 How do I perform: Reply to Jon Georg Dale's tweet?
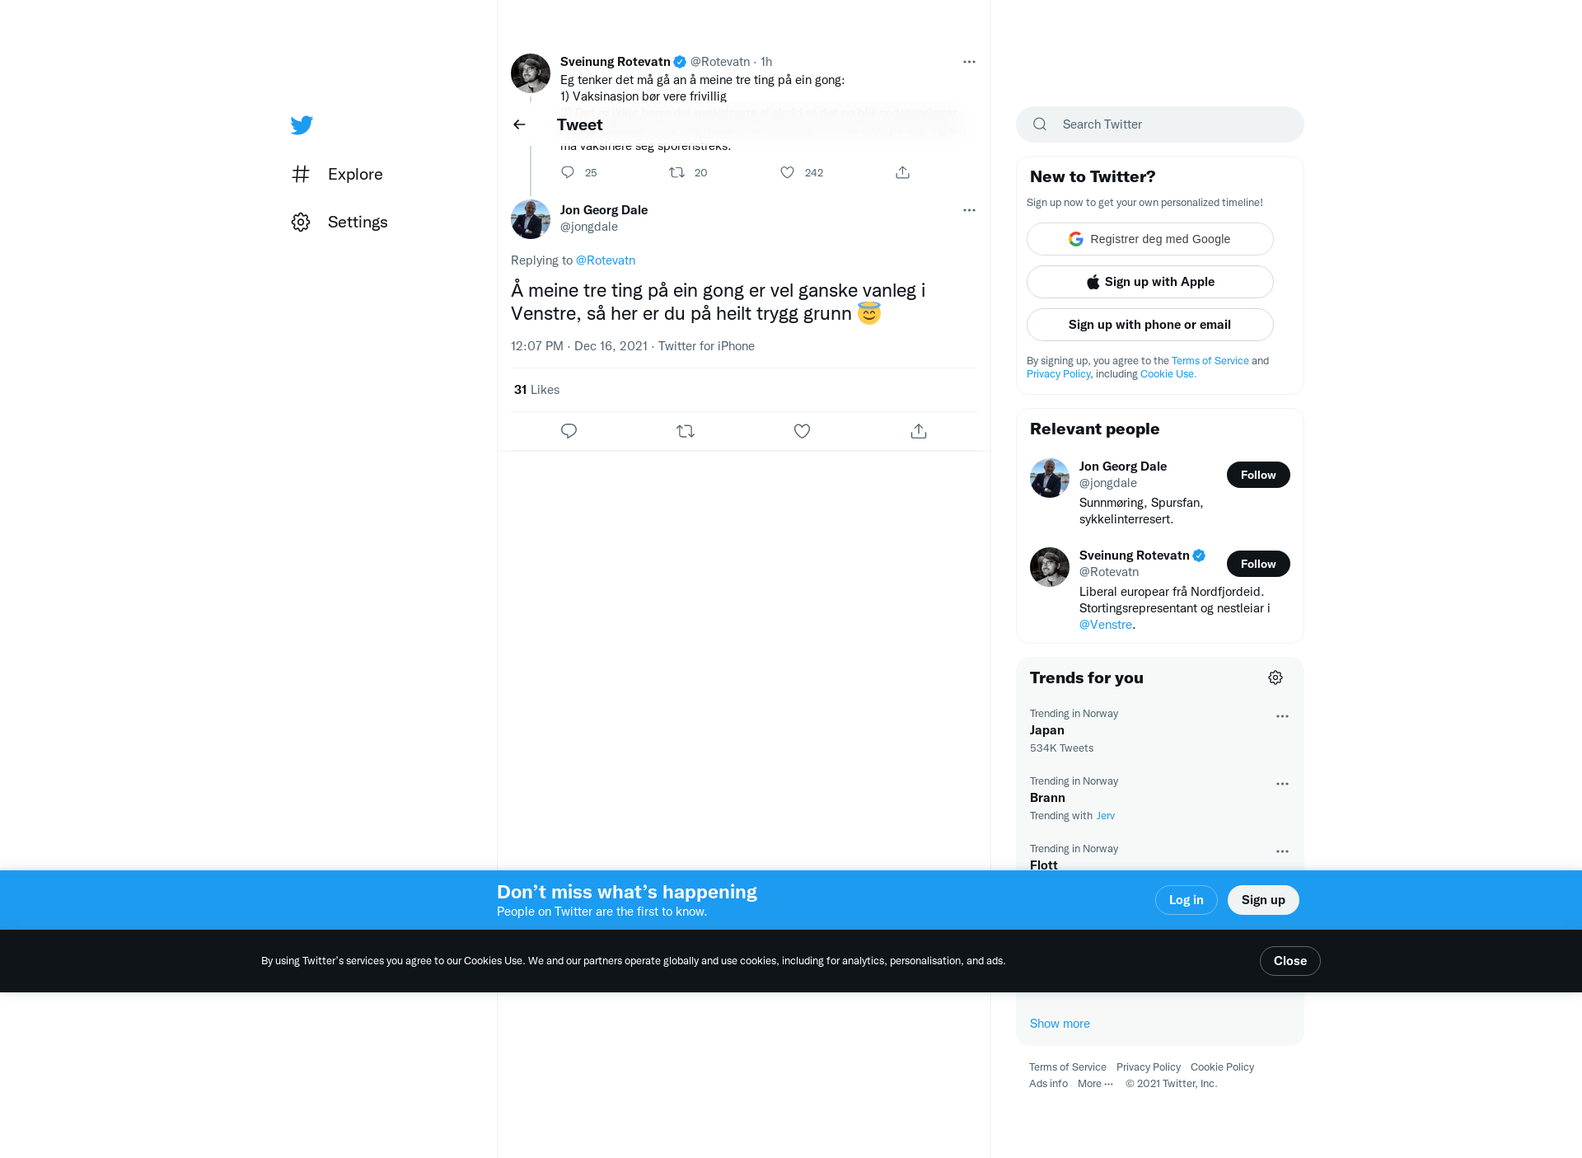(569, 431)
